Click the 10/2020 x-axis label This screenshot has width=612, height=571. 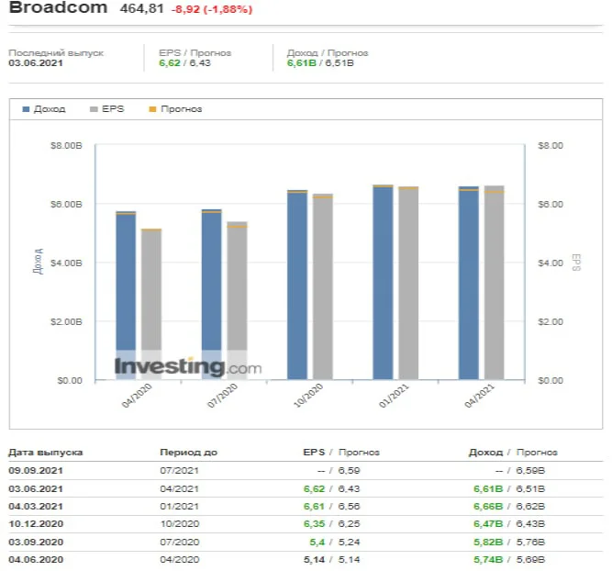308,396
